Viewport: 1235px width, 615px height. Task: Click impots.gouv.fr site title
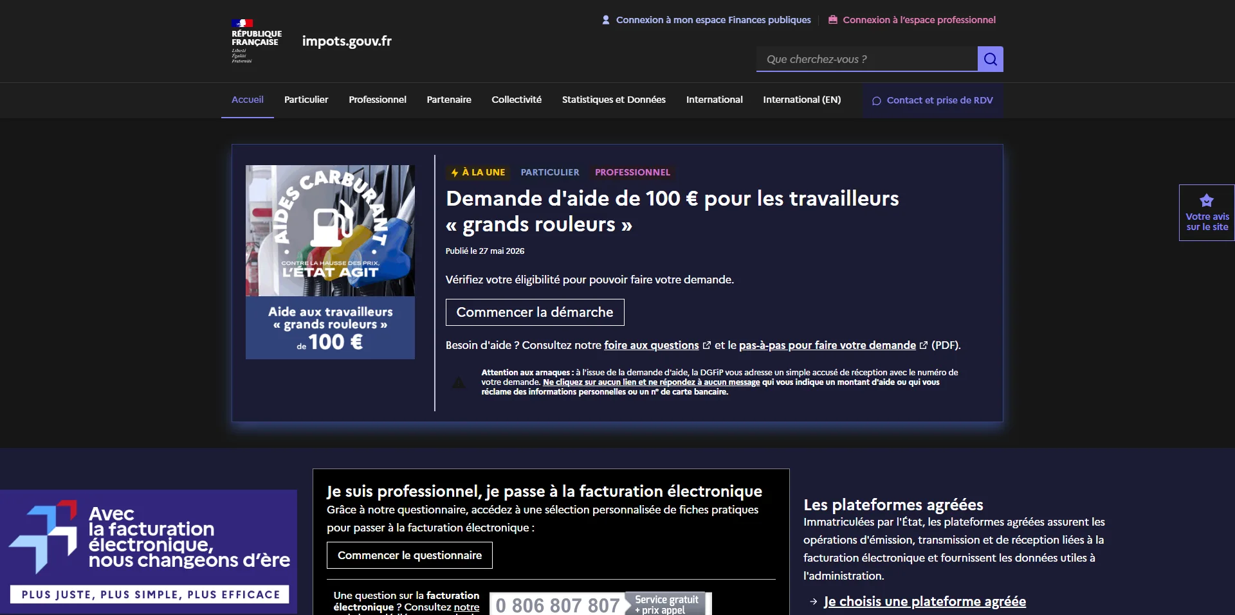click(x=347, y=41)
